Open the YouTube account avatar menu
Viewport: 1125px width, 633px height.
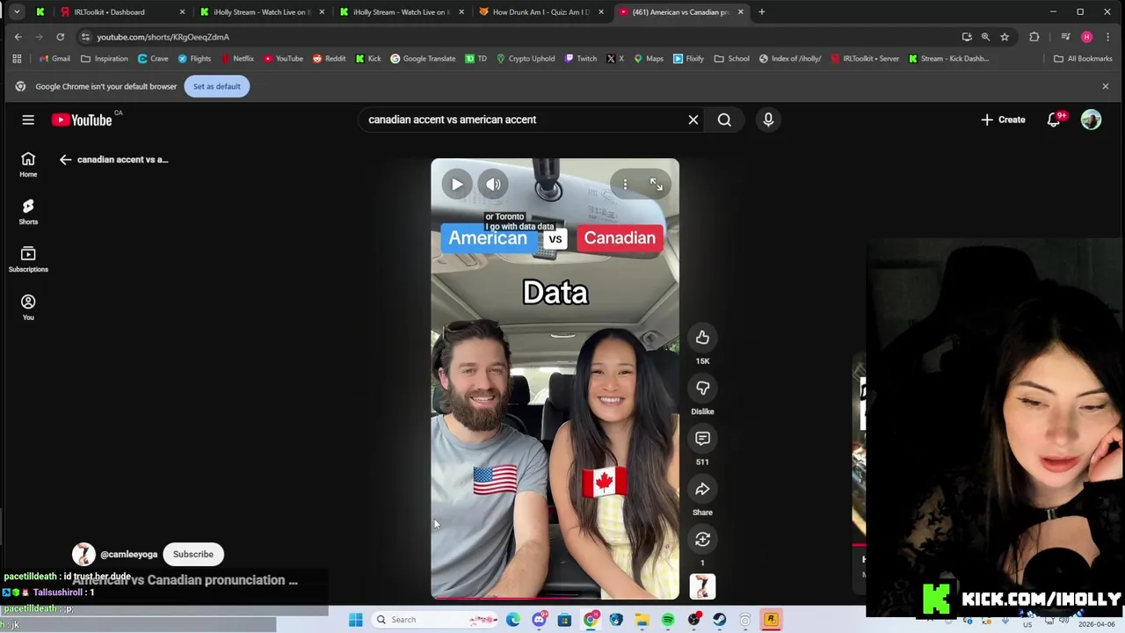tap(1091, 120)
